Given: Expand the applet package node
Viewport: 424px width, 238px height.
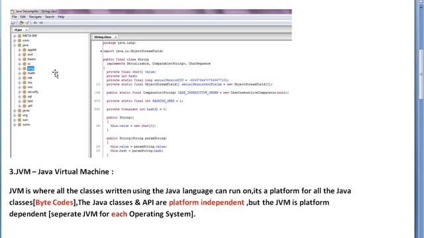Looking at the screenshot, I should pyautogui.click(x=19, y=50).
